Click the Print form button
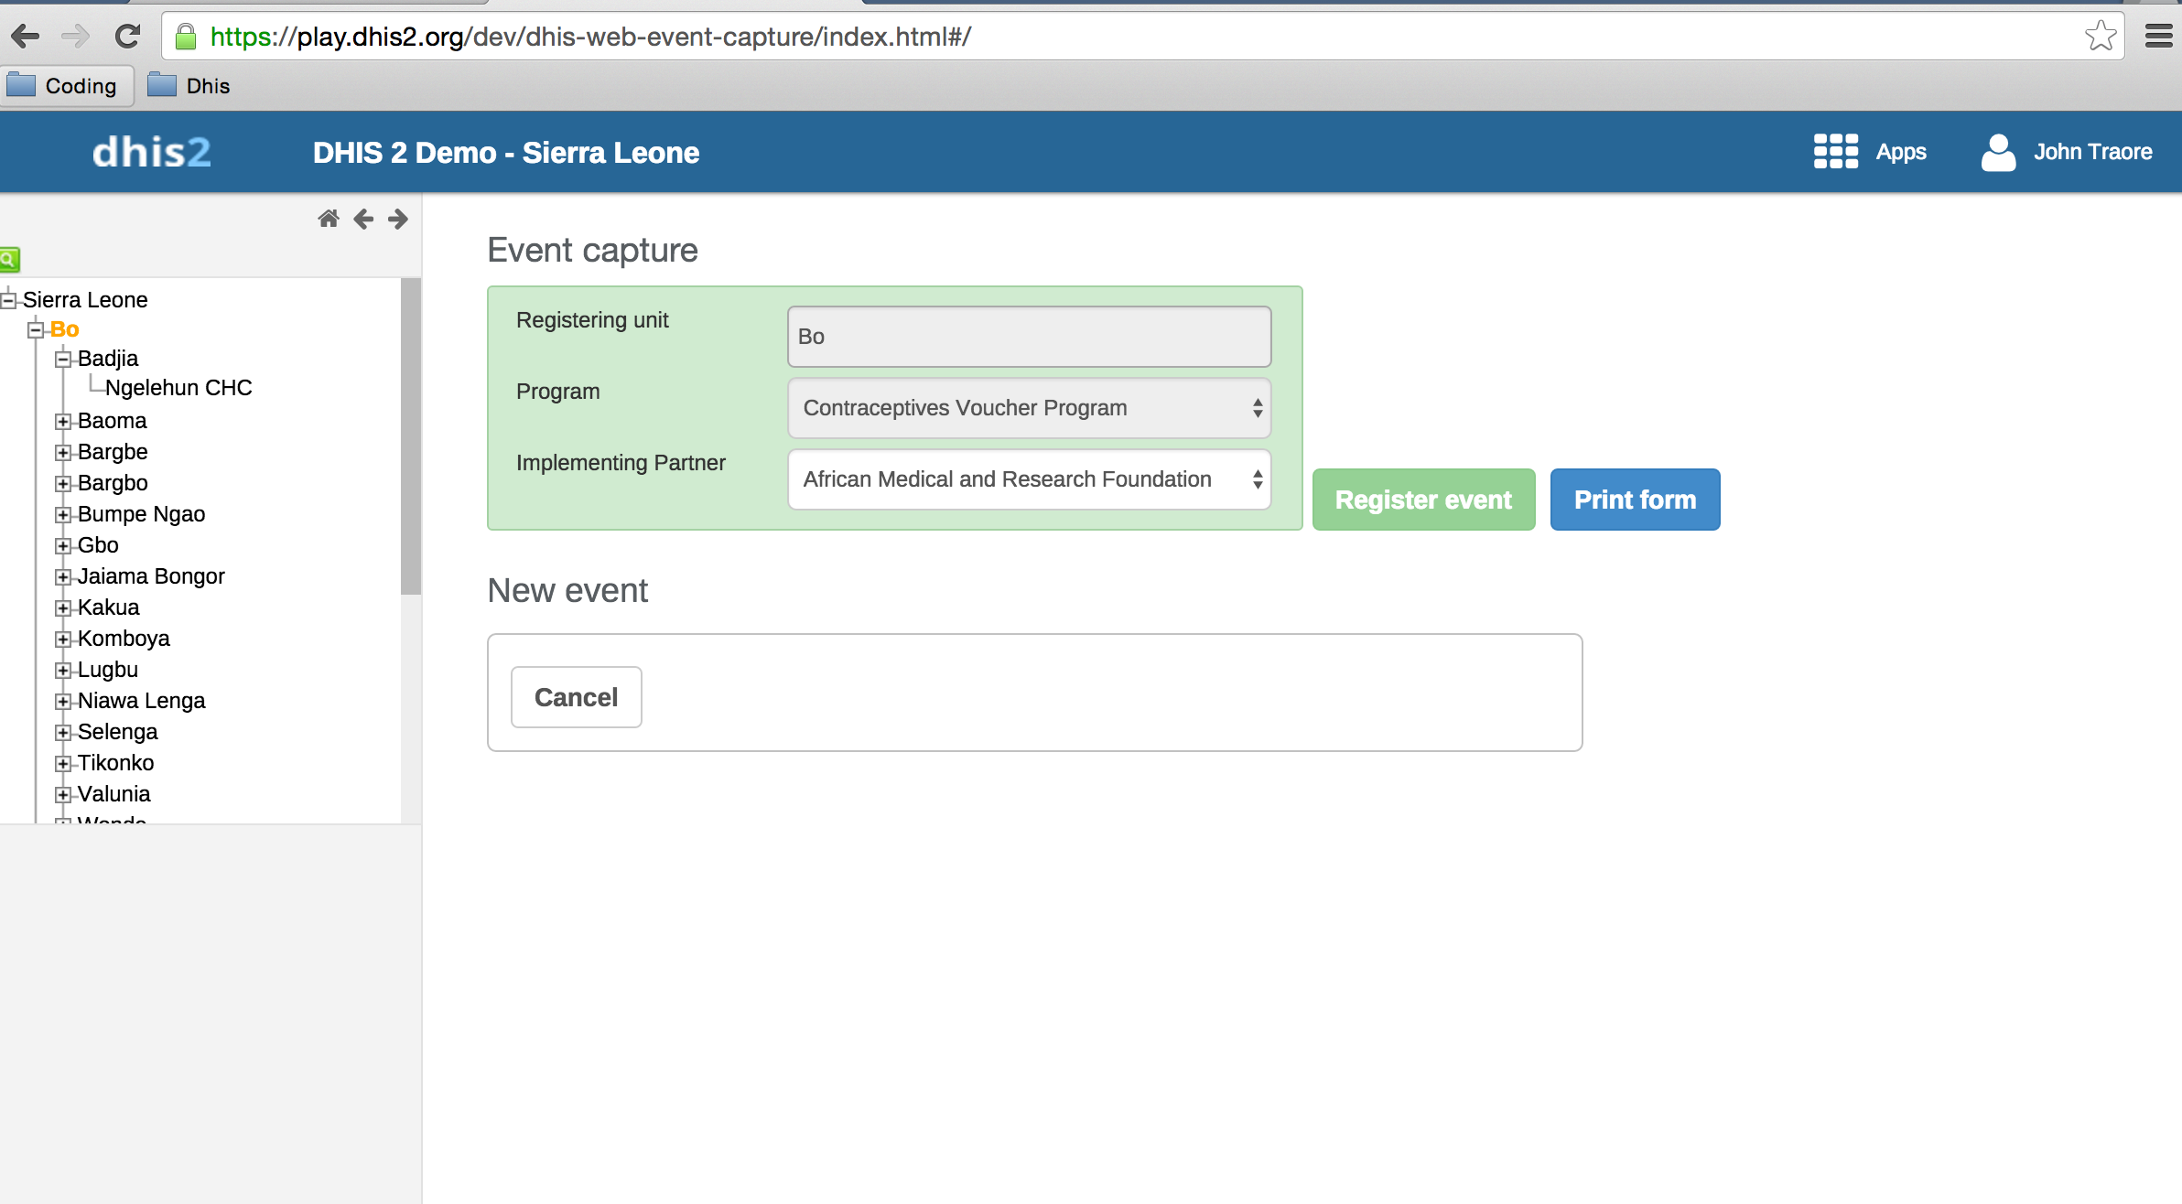Viewport: 2182px width, 1204px height. (1635, 500)
